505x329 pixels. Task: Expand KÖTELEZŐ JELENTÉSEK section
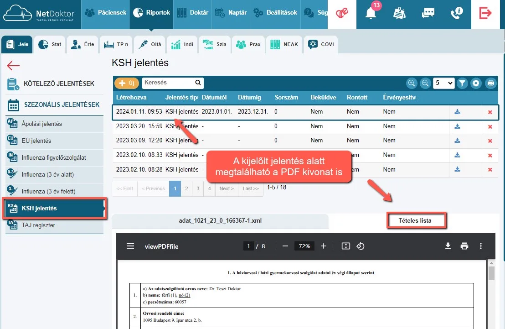click(x=54, y=84)
